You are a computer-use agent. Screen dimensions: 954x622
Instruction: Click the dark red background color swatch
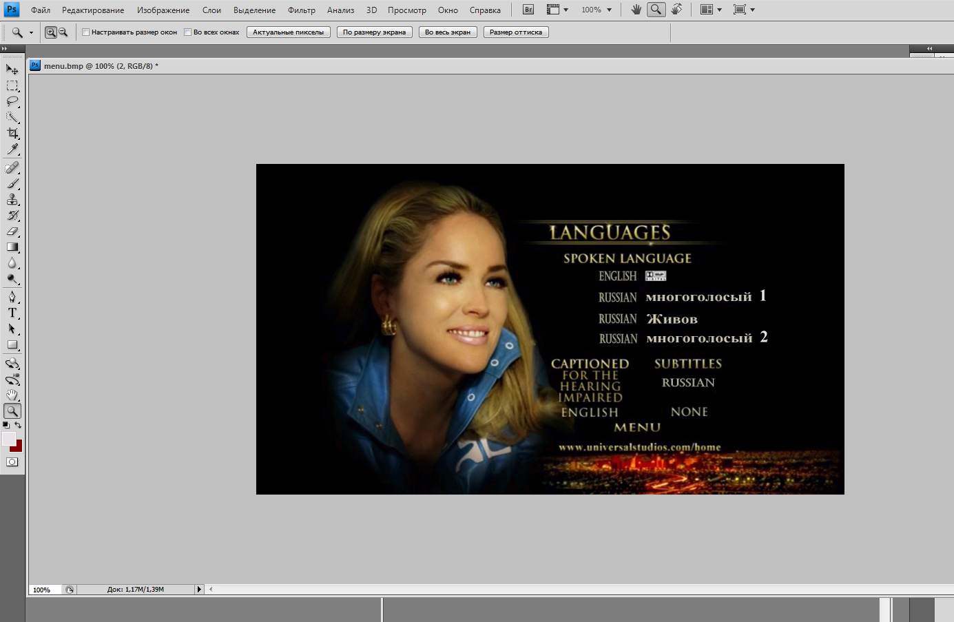(19, 448)
